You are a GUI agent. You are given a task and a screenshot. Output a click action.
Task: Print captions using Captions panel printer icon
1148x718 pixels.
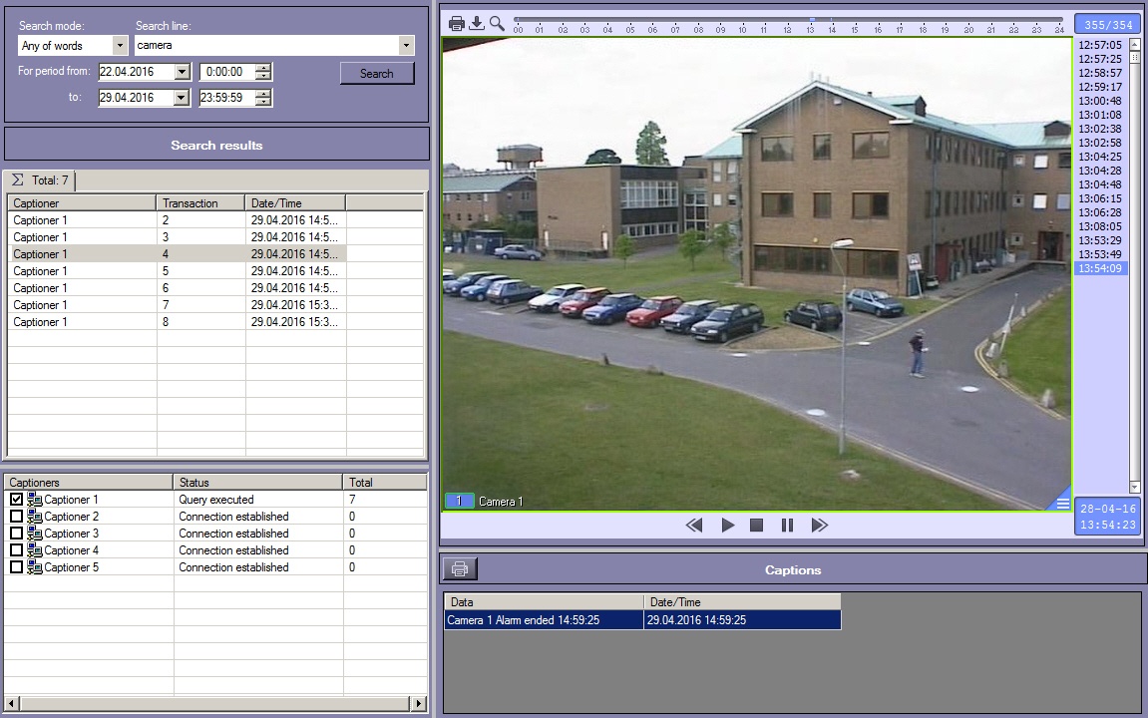pos(460,569)
